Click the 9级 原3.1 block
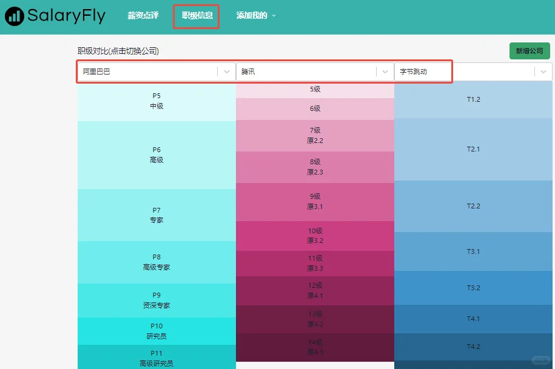 [x=315, y=202]
